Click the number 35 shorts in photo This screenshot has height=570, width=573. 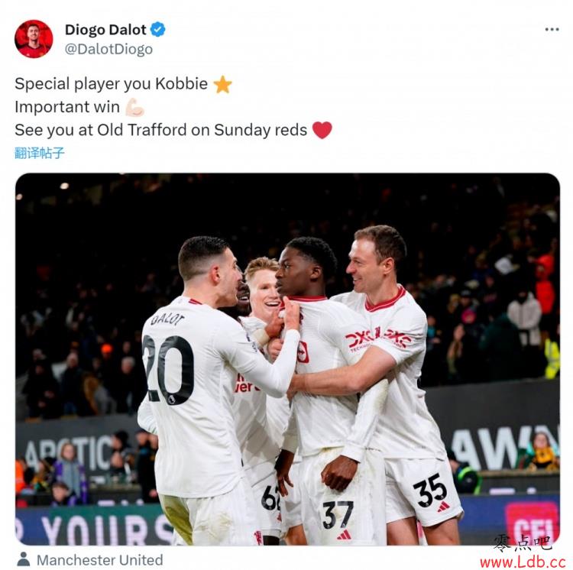coord(430,490)
